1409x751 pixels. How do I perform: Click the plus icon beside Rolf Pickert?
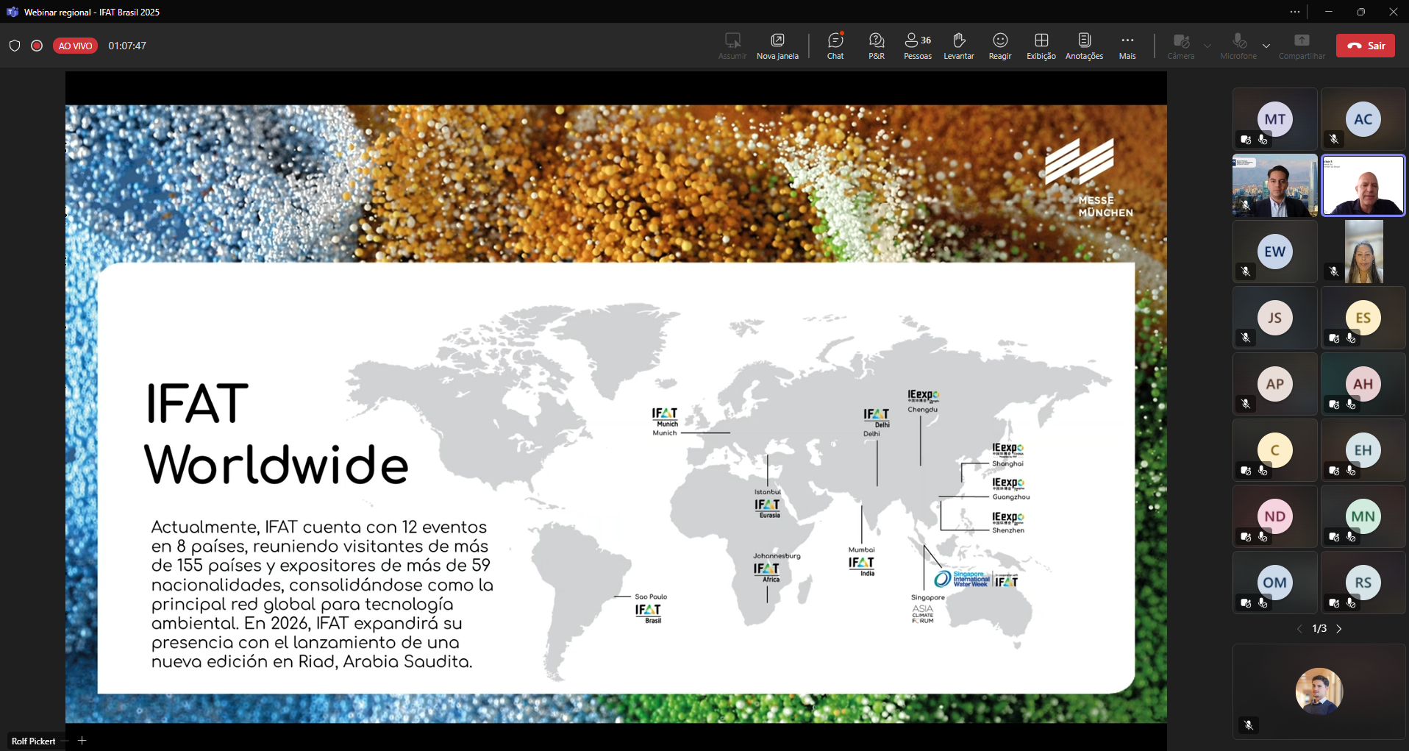tap(82, 741)
